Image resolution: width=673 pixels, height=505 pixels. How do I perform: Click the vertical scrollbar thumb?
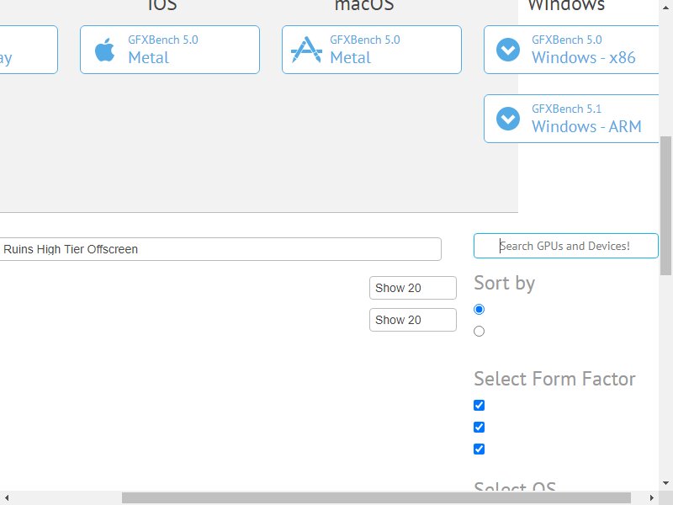point(665,205)
